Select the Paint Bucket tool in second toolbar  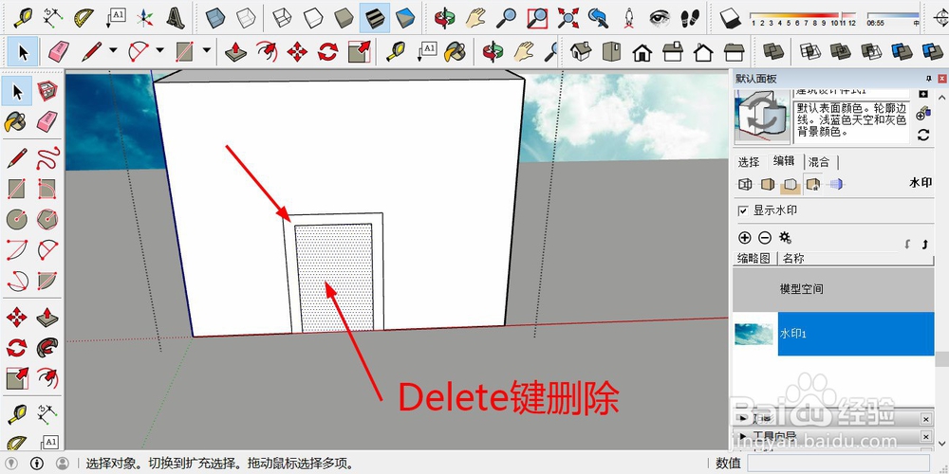[455, 52]
